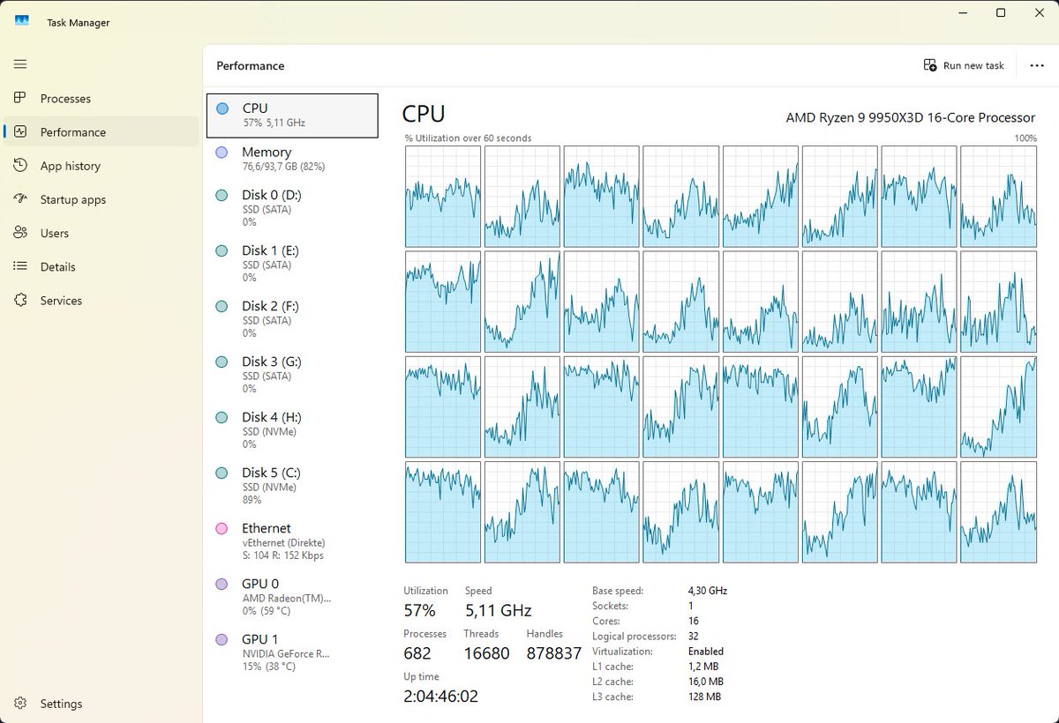Click the large CPU heading
The width and height of the screenshot is (1059, 723).
tap(424, 114)
